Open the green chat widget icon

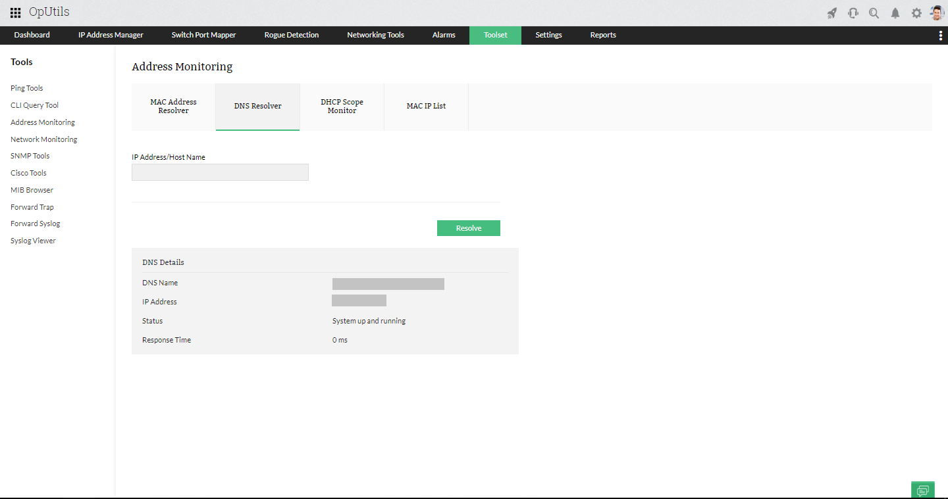pyautogui.click(x=923, y=490)
